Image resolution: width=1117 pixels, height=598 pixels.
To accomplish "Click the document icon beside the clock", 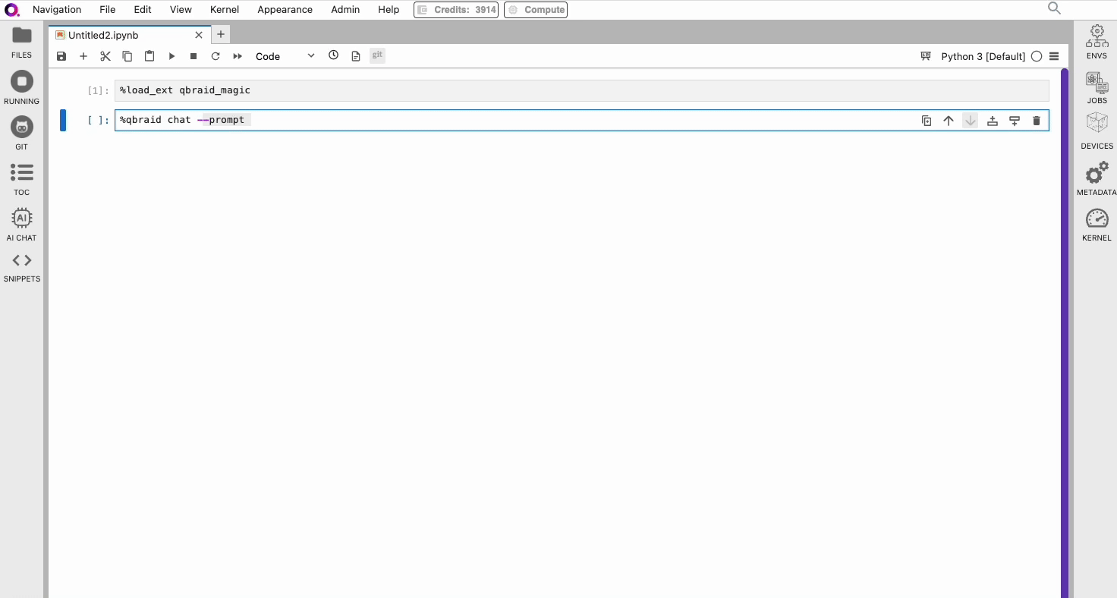I will click(x=355, y=56).
